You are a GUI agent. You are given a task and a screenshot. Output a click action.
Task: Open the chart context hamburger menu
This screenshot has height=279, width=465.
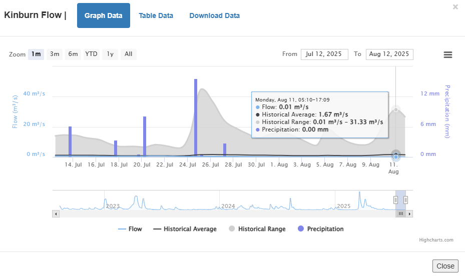click(448, 54)
